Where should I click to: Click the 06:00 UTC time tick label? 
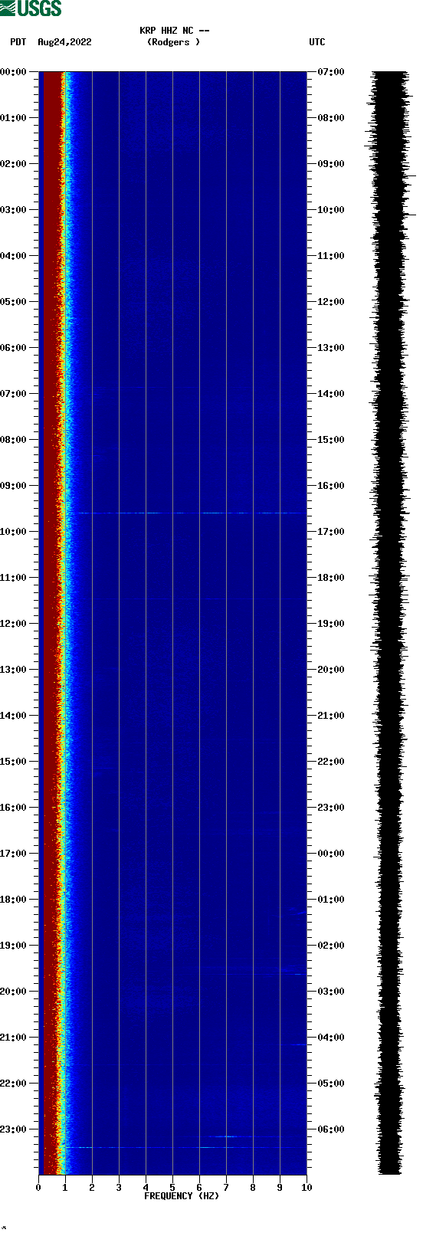[331, 1129]
